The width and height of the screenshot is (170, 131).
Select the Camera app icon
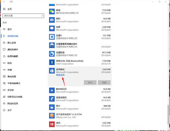[x=52, y=20]
